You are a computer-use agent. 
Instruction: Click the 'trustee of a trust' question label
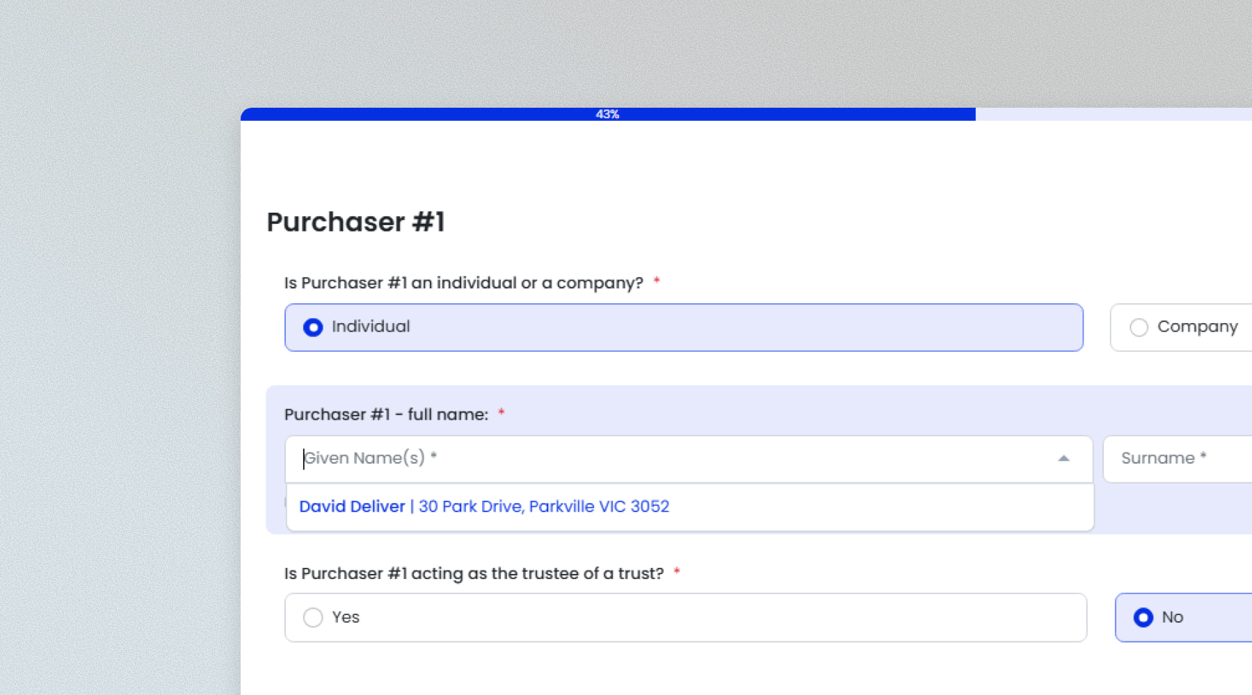(x=474, y=574)
